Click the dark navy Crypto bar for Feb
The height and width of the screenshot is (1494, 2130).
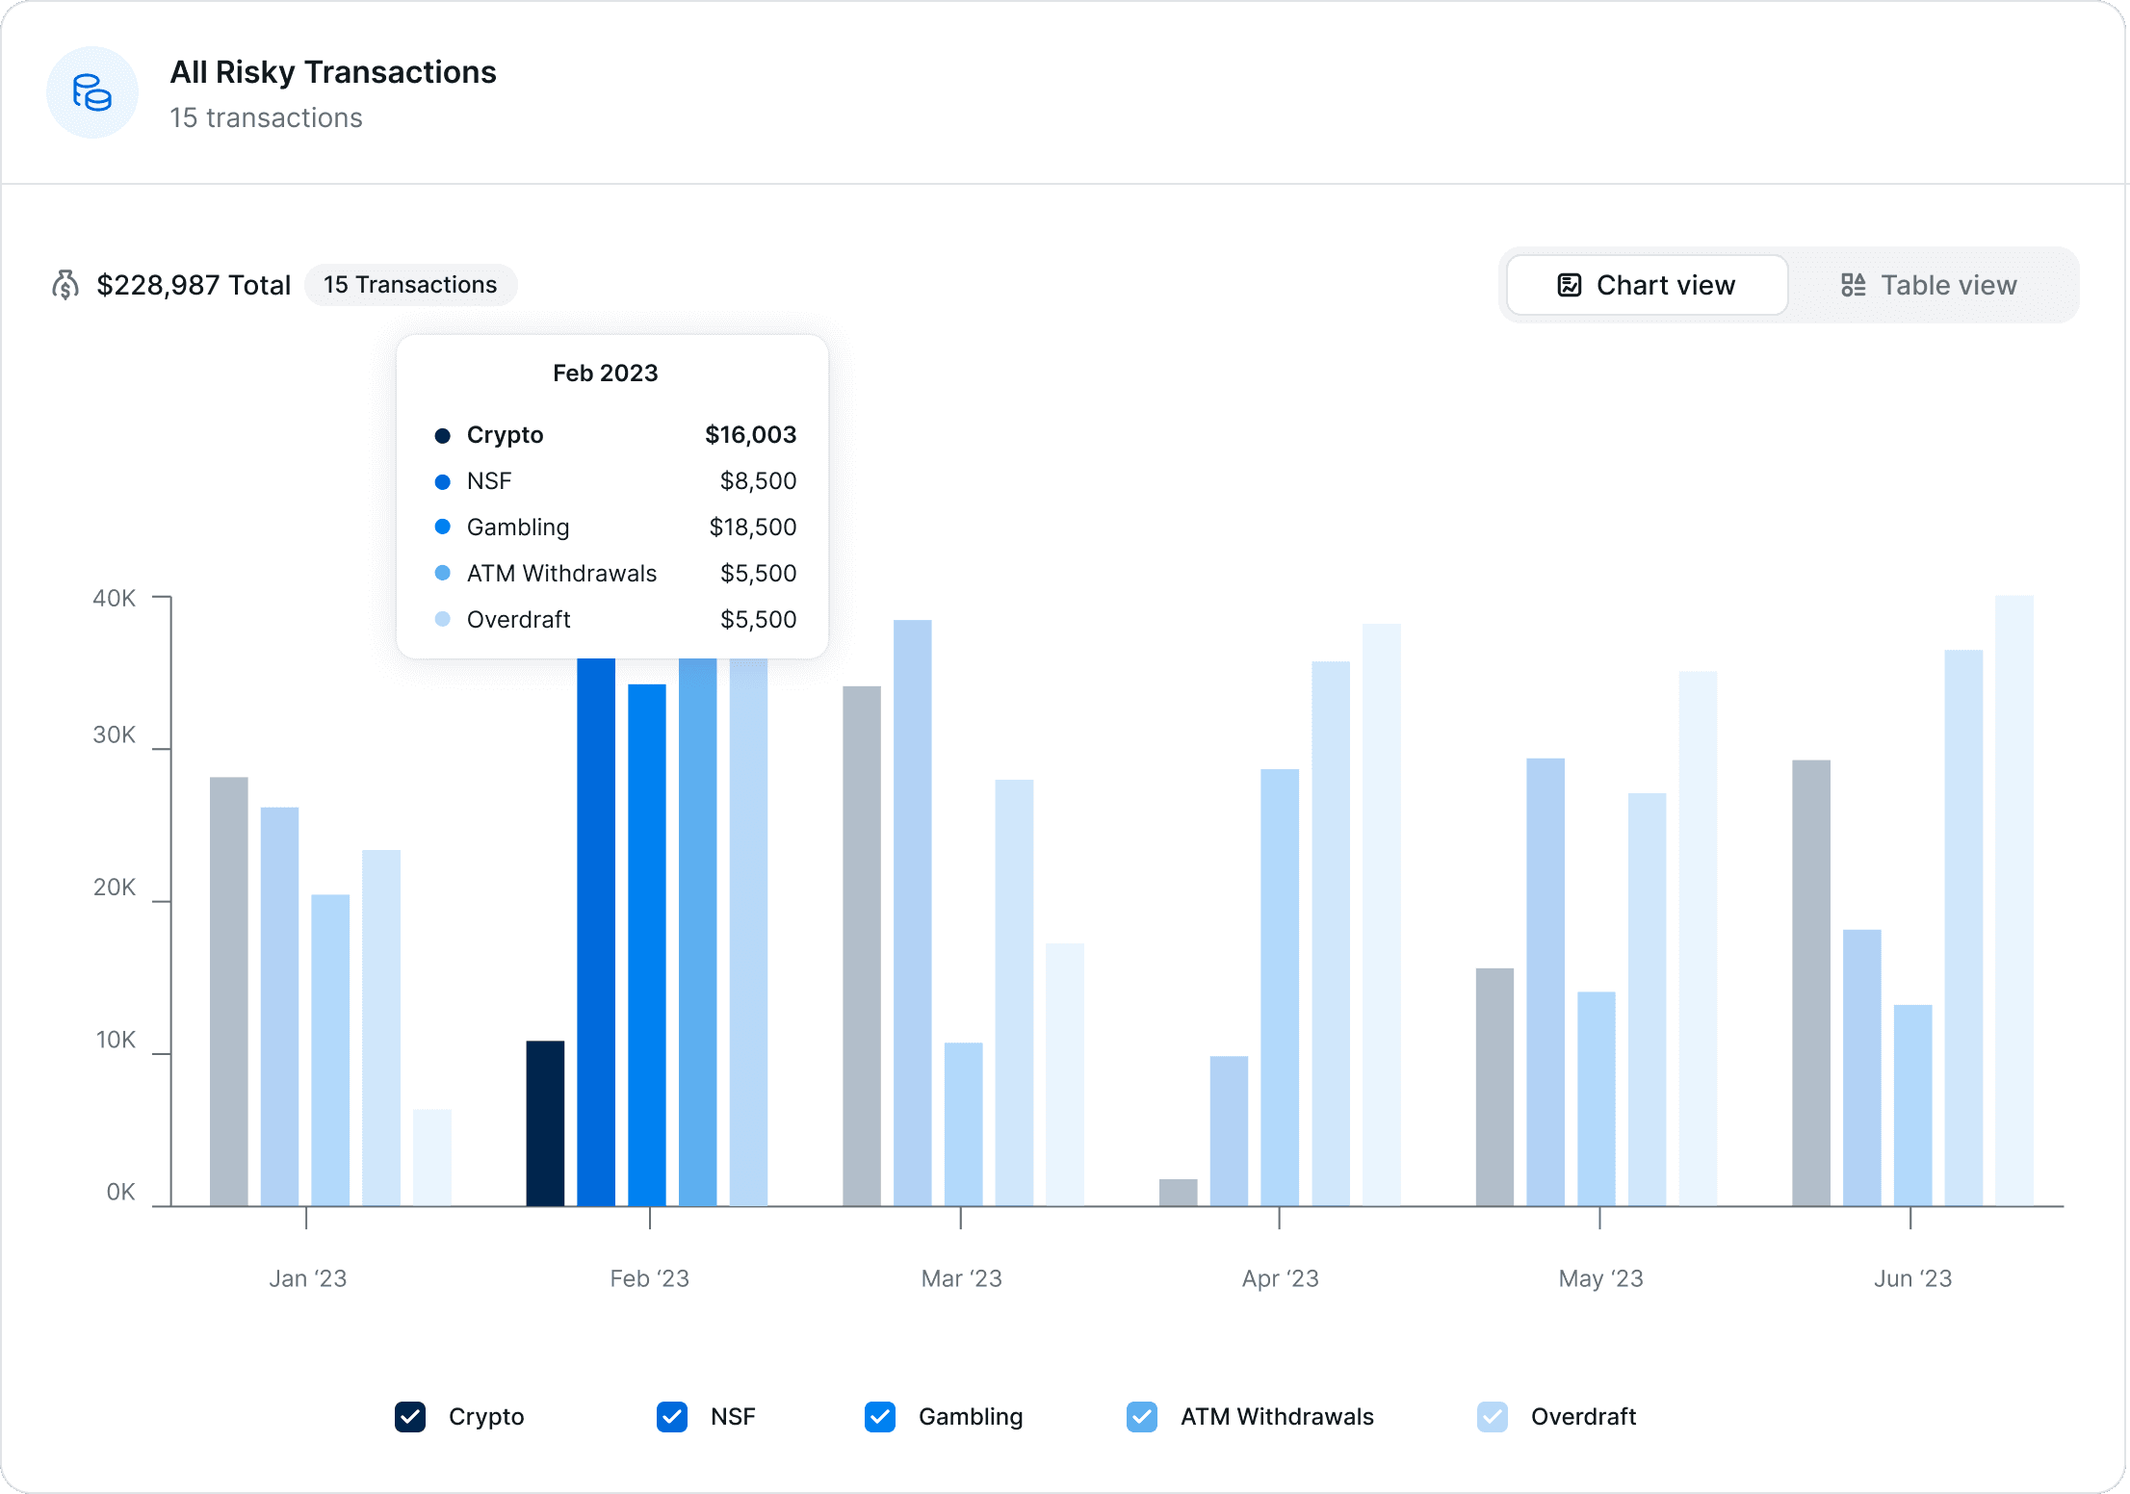[545, 1122]
